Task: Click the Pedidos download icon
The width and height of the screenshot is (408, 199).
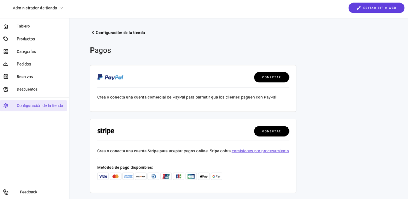Action: pyautogui.click(x=6, y=64)
